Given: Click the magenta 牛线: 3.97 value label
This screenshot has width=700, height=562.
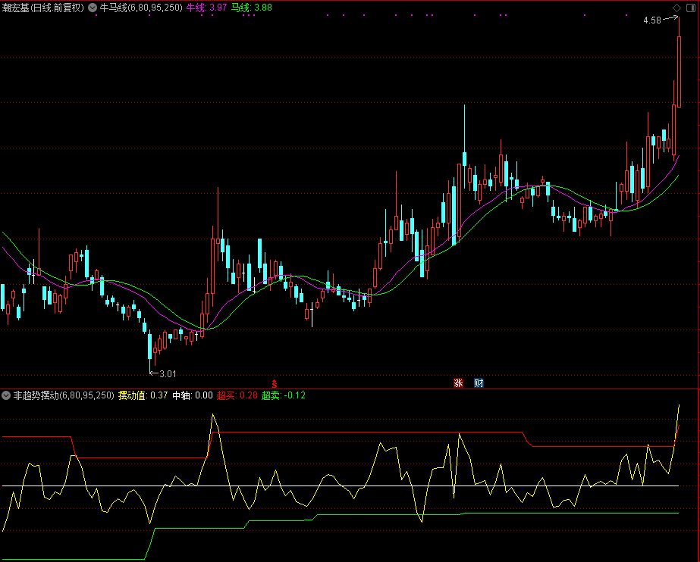Looking at the screenshot, I should [207, 8].
